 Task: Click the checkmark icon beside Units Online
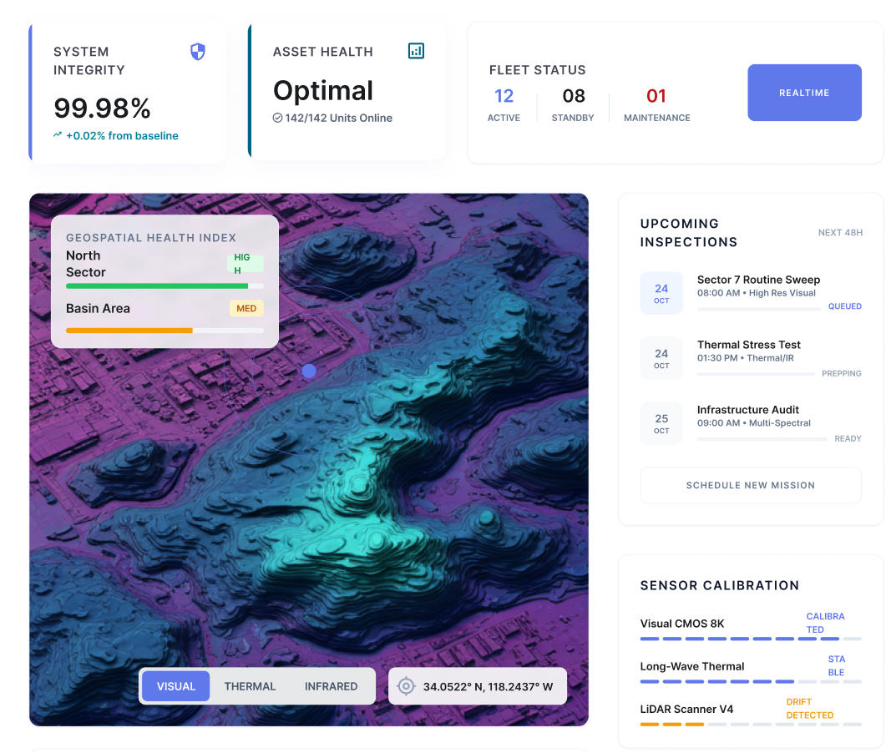[x=277, y=118]
